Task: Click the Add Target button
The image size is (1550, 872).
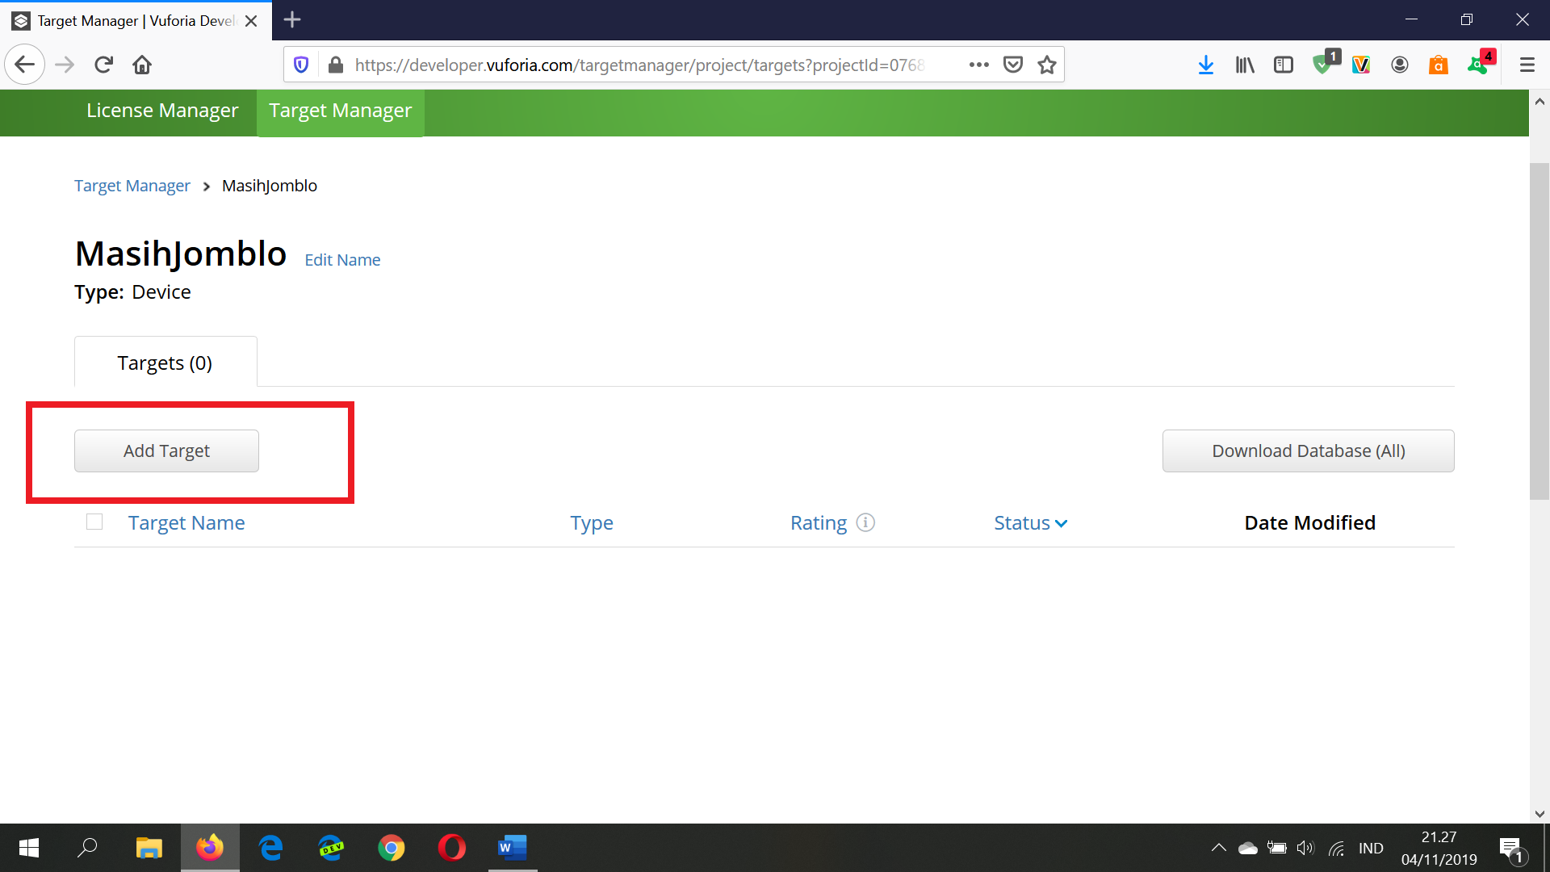Action: [166, 451]
